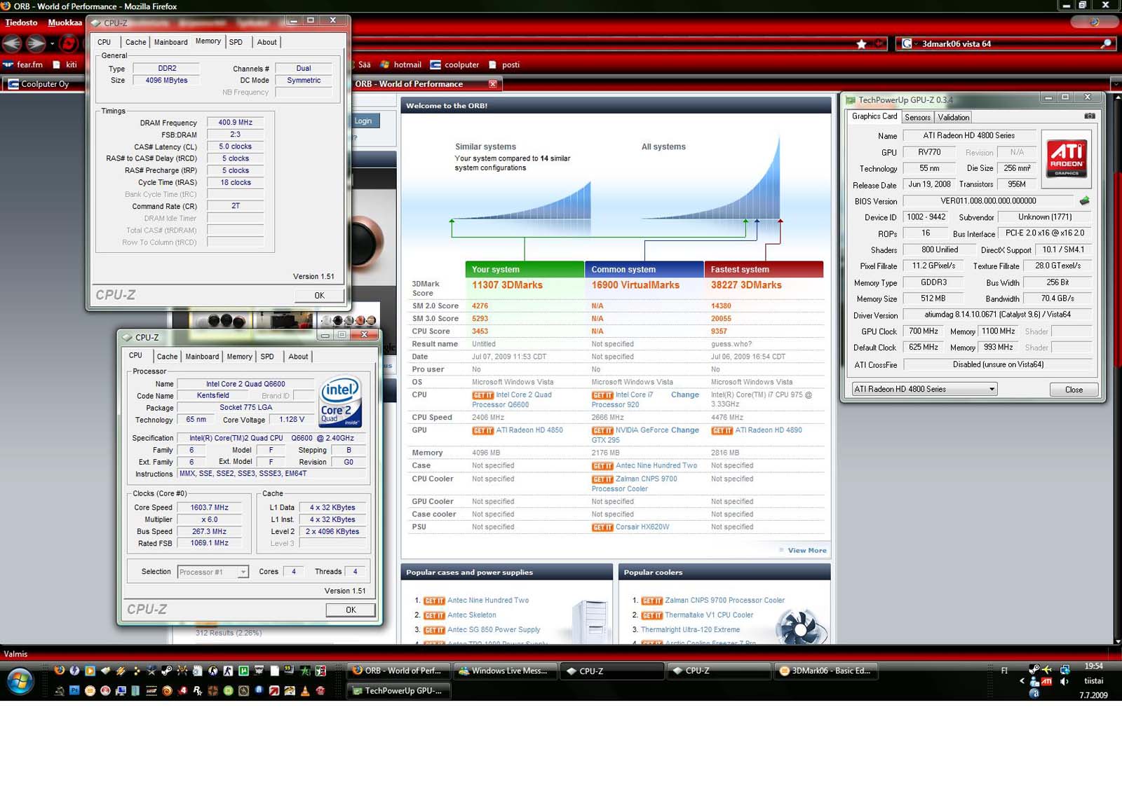Open Cache tab in top CPU-Z window

click(x=135, y=42)
